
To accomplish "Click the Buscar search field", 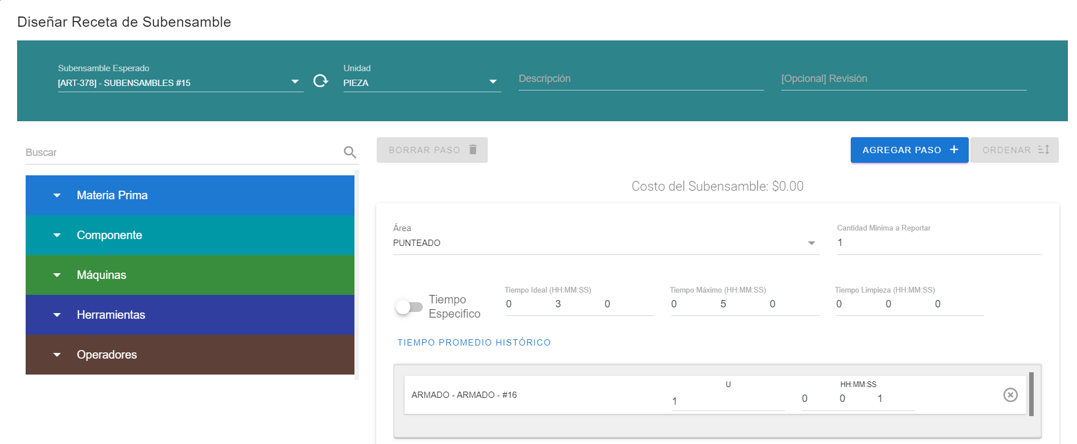I will 182,153.
